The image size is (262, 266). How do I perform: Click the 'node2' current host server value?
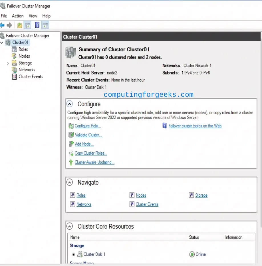point(112,73)
